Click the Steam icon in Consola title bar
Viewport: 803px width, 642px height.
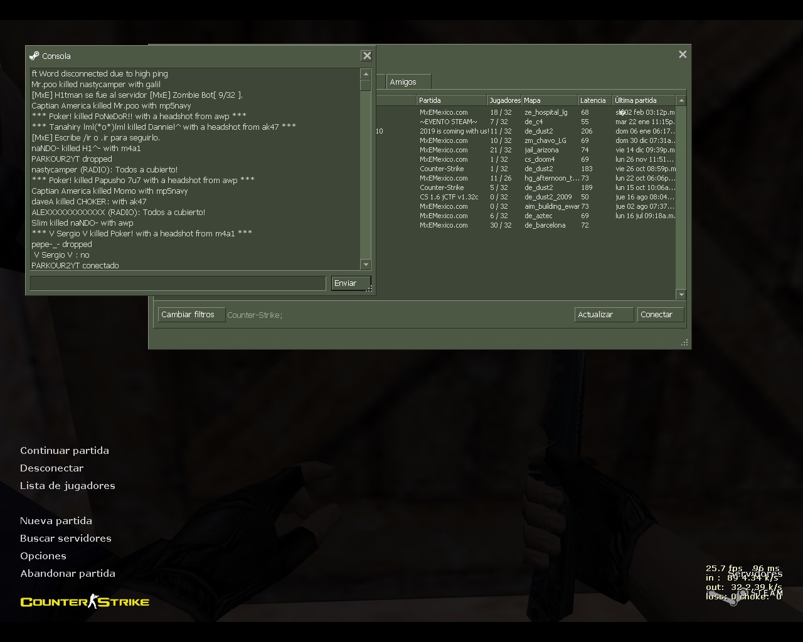pyautogui.click(x=35, y=56)
